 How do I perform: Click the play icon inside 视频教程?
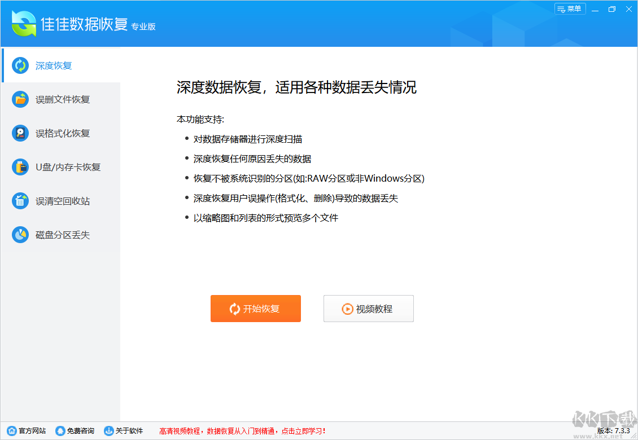pos(349,309)
